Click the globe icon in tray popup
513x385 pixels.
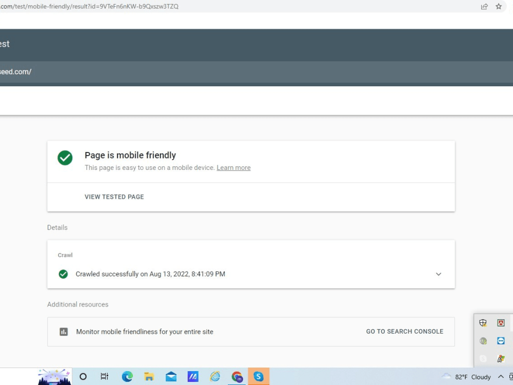[483, 341]
